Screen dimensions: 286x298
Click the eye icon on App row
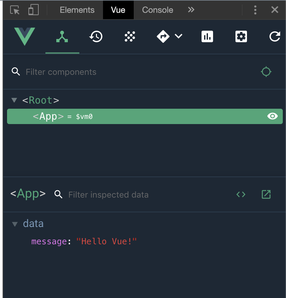click(273, 116)
